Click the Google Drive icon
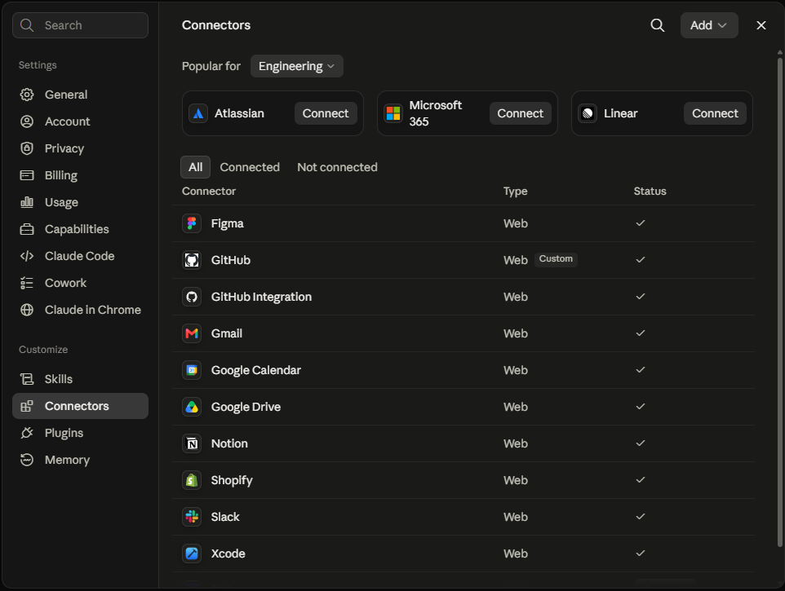This screenshot has width=785, height=591. pos(192,407)
